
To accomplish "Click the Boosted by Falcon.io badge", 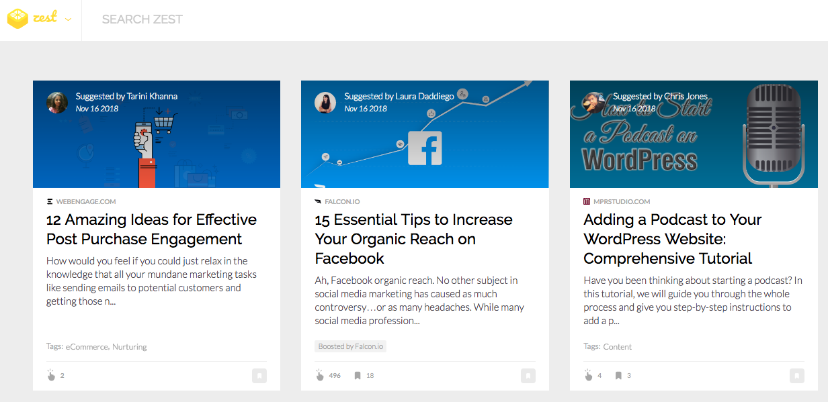I will [350, 346].
